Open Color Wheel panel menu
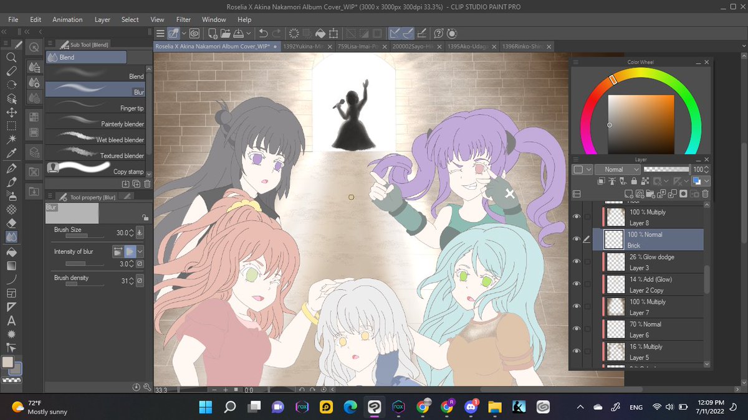The height and width of the screenshot is (420, 748). coord(575,62)
